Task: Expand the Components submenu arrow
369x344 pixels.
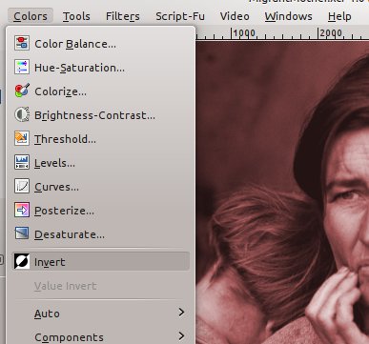Action: (x=181, y=336)
